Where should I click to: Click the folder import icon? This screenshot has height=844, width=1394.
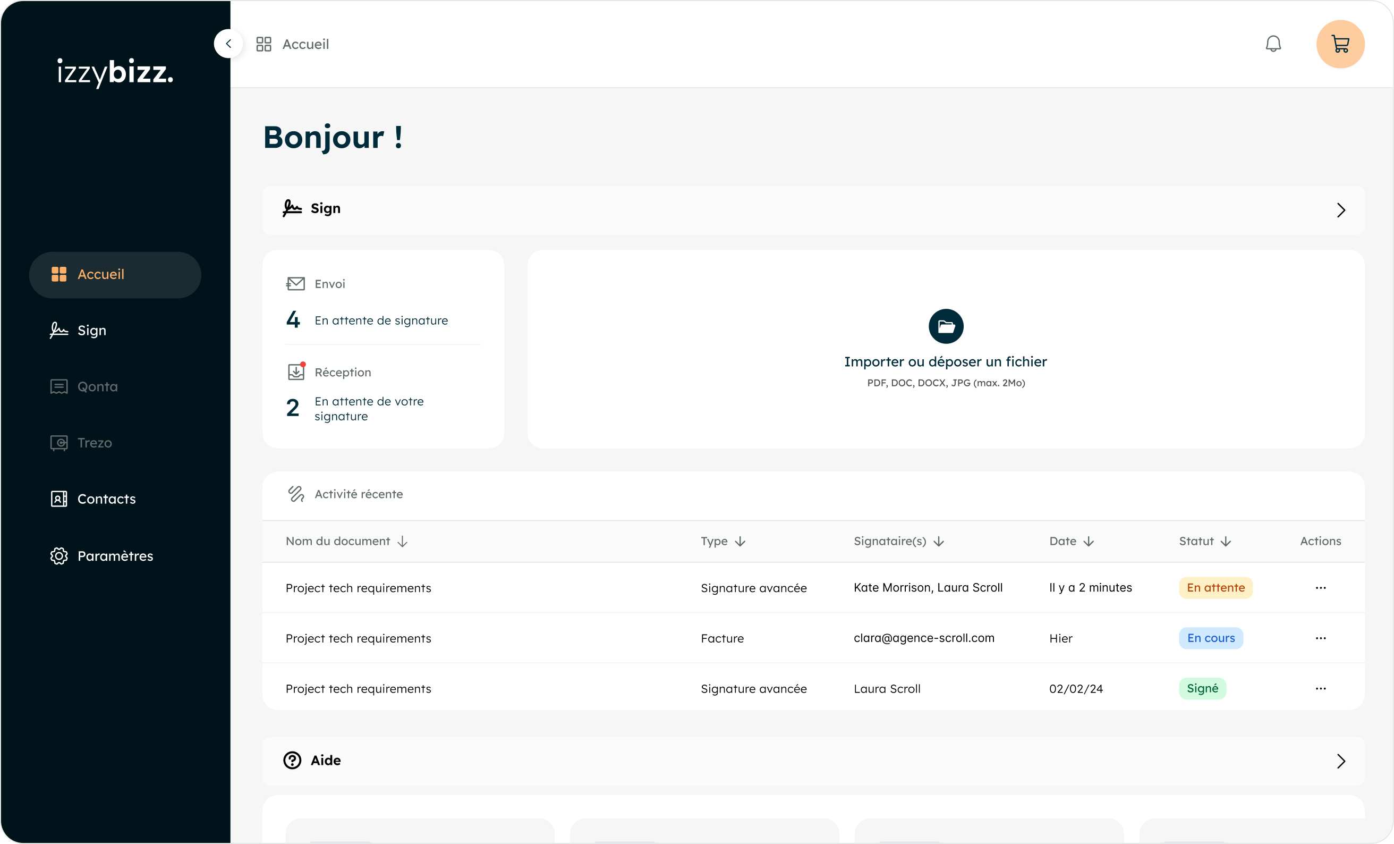point(946,326)
